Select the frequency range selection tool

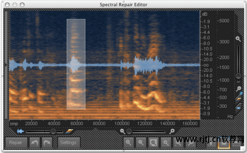click(236, 143)
